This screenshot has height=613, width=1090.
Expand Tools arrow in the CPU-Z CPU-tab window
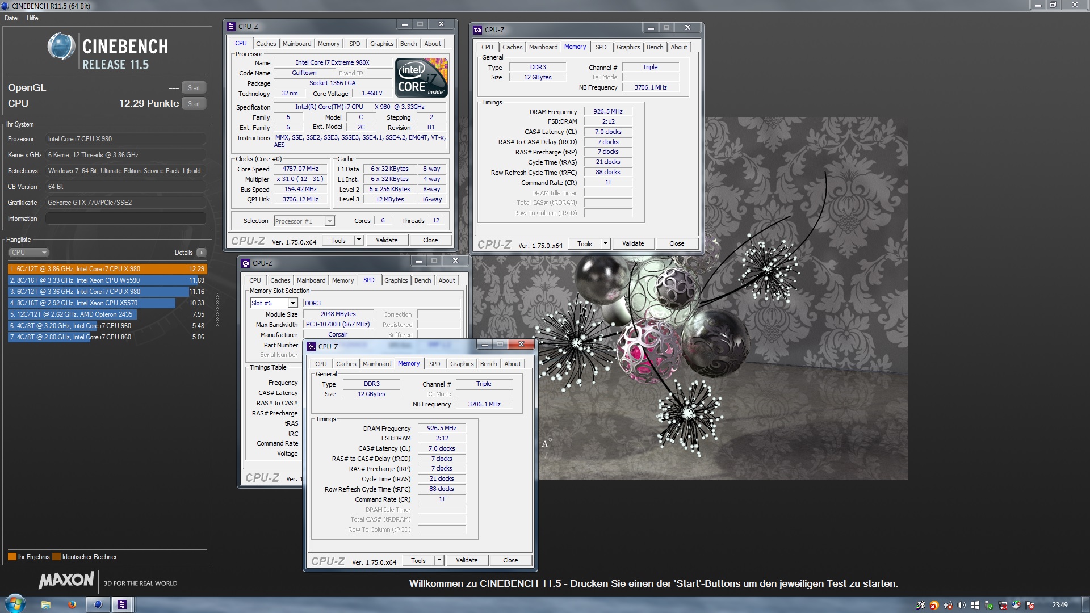[359, 240]
